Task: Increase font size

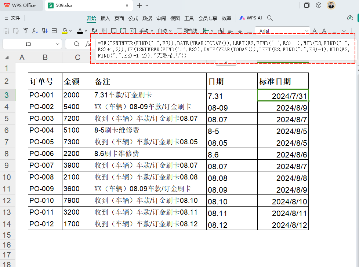Action: point(315,31)
